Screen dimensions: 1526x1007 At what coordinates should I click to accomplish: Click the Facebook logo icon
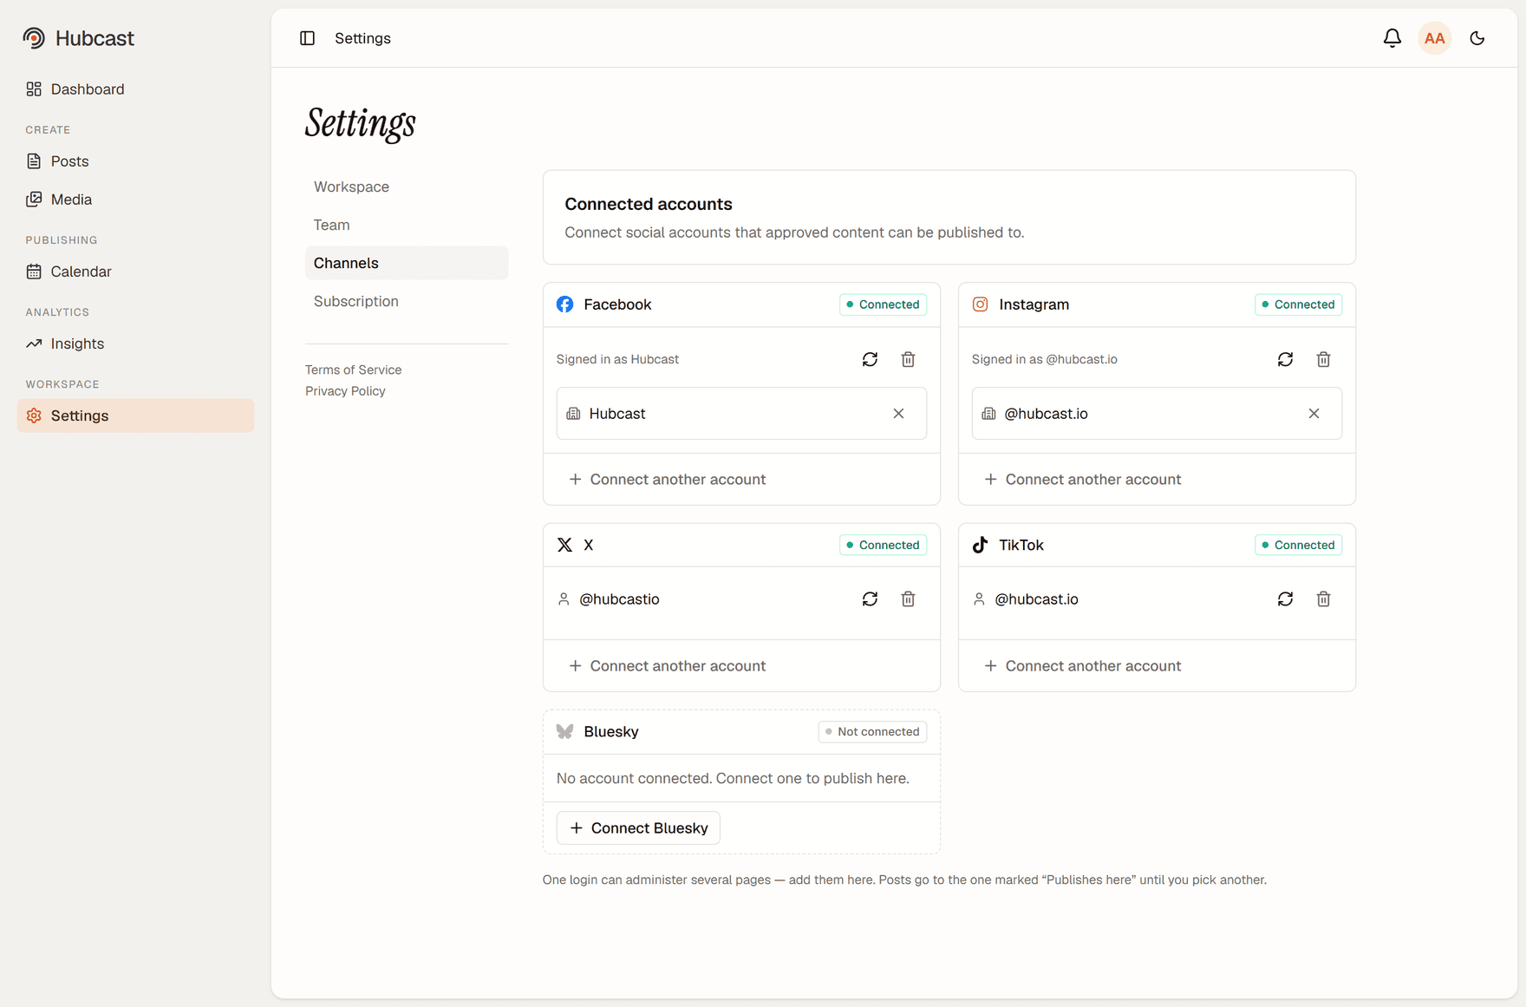564,304
